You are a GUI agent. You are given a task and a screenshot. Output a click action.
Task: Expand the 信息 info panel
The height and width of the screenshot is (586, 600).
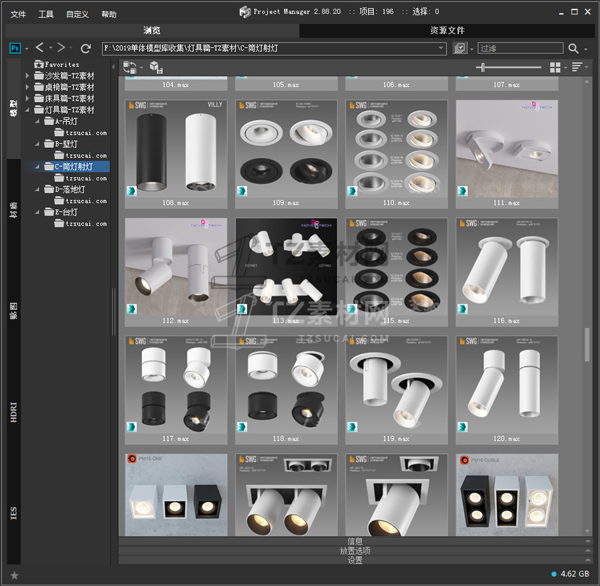click(355, 541)
